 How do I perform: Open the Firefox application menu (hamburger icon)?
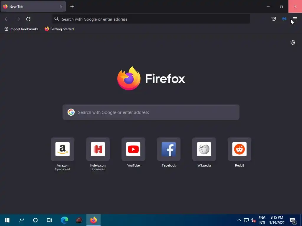pyautogui.click(x=295, y=19)
